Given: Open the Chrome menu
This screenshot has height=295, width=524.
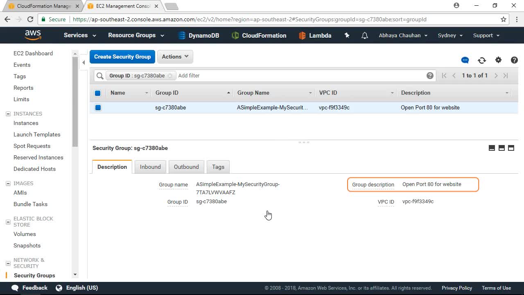Looking at the screenshot, I should (x=517, y=19).
